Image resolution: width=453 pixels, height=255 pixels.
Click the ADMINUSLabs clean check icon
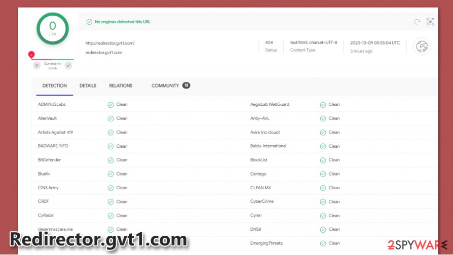coord(110,105)
